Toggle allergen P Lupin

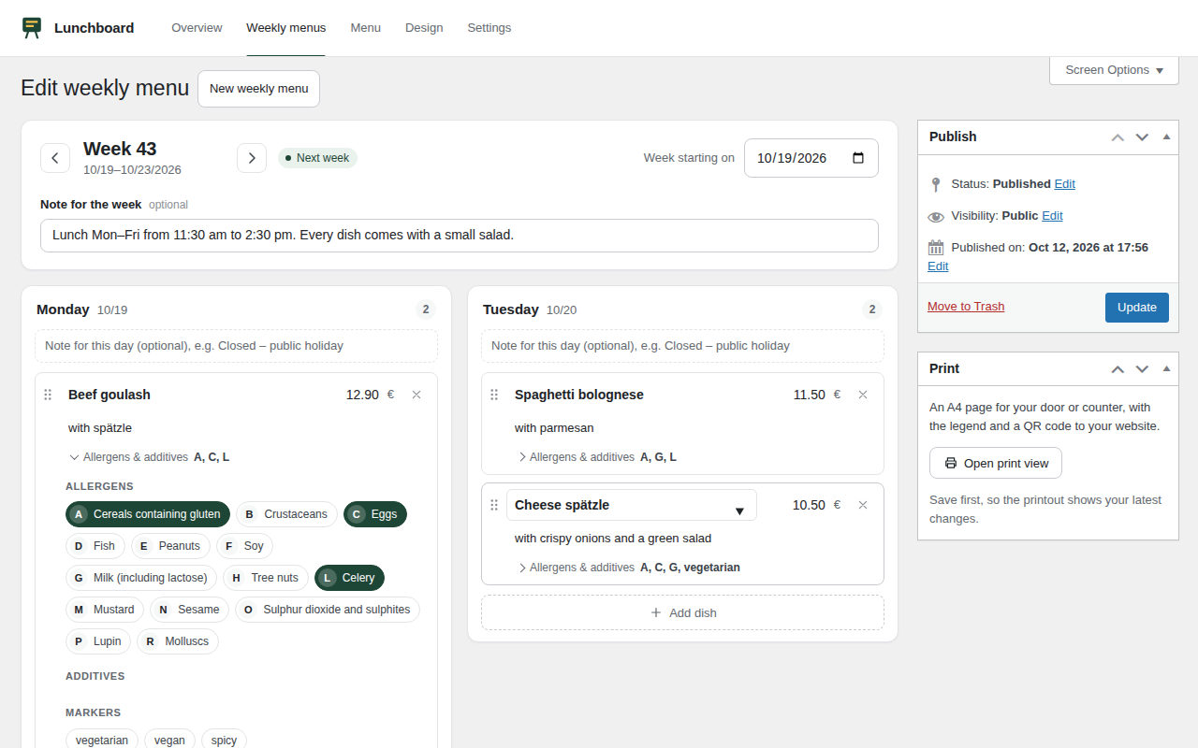(x=98, y=641)
